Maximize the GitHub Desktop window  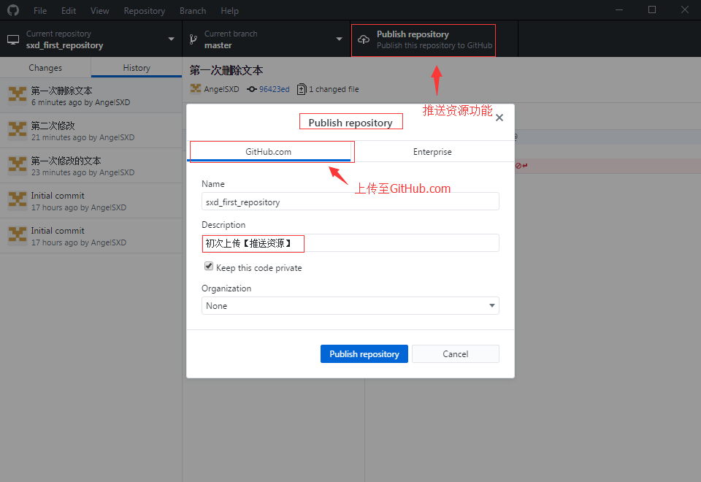click(x=652, y=9)
